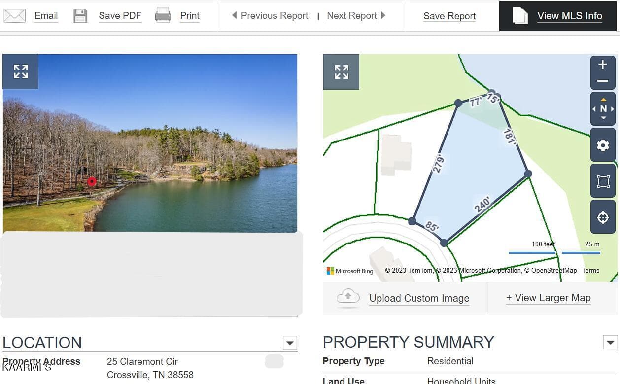Expand the parcel map to fullscreen

point(341,72)
